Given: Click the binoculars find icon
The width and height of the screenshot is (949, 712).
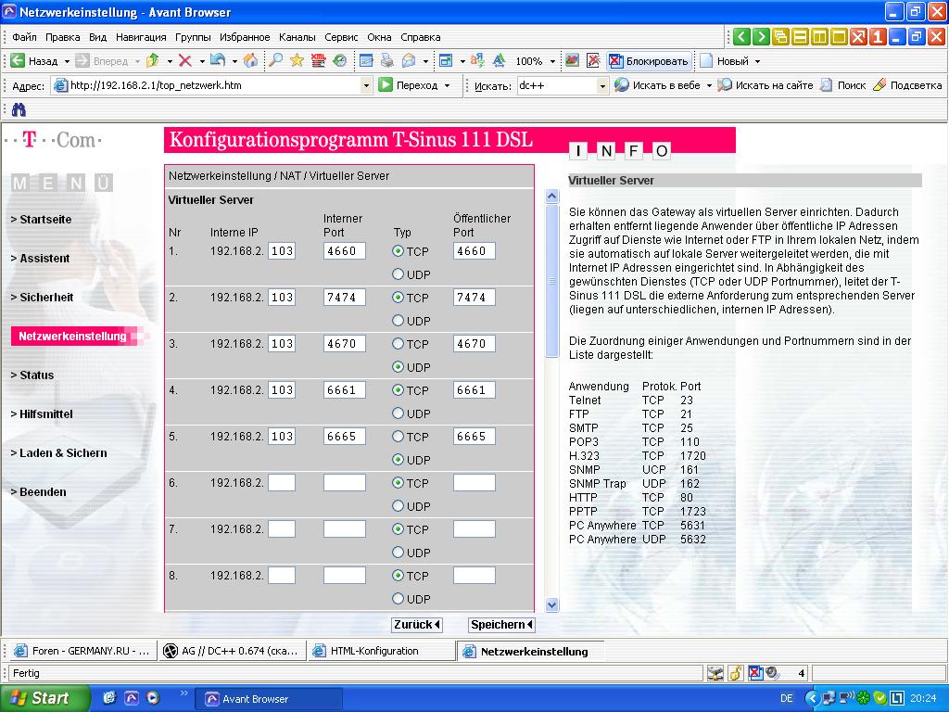Looking at the screenshot, I should pos(19,109).
